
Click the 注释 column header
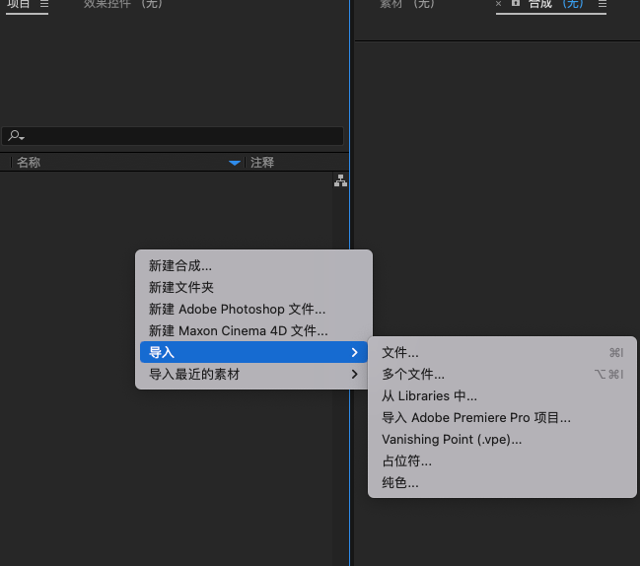[262, 163]
